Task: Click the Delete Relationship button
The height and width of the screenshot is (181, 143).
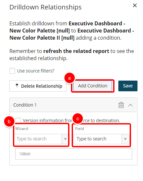Action: pos(38,86)
